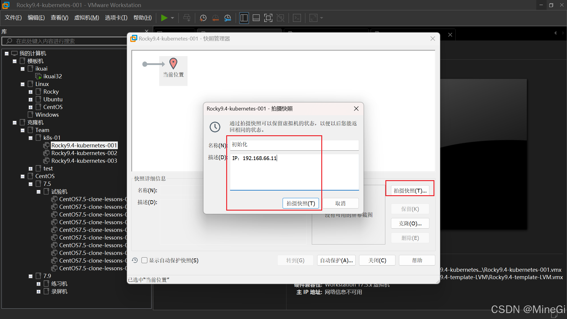
Task: Click the take snapshot toolbar icon
Action: (x=203, y=18)
